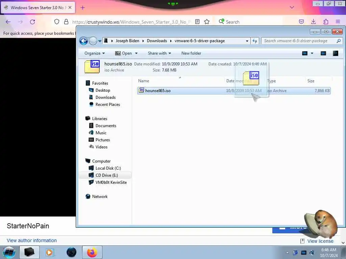Image resolution: width=346 pixels, height=259 pixels.
Task: Change your view icon in Explorer
Action: tap(305, 53)
